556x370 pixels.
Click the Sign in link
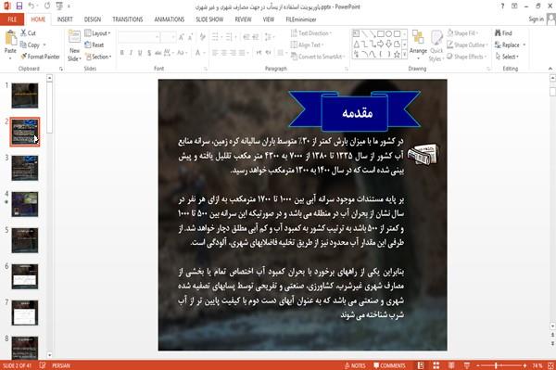click(x=536, y=19)
